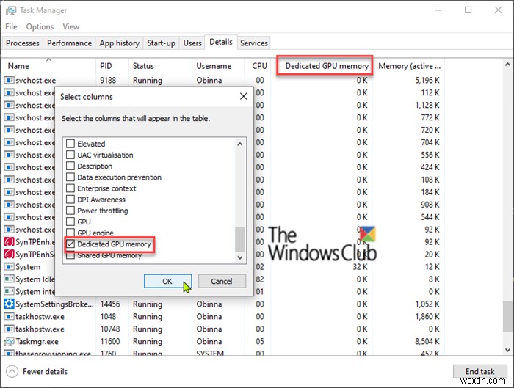Select SystemSettingsBroke... process name

[x=54, y=304]
